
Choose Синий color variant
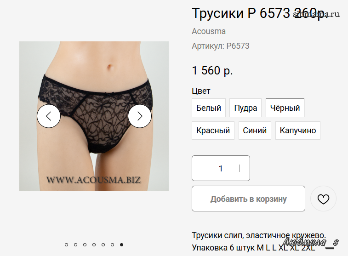tap(255, 131)
